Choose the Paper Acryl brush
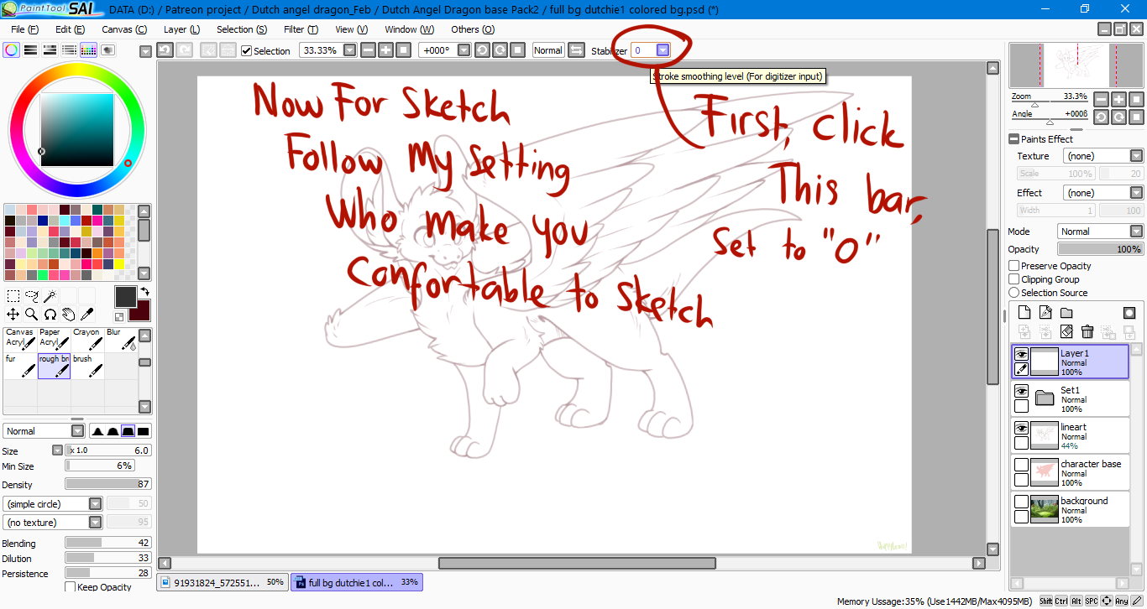Viewport: 1147px width, 609px height. click(x=54, y=339)
